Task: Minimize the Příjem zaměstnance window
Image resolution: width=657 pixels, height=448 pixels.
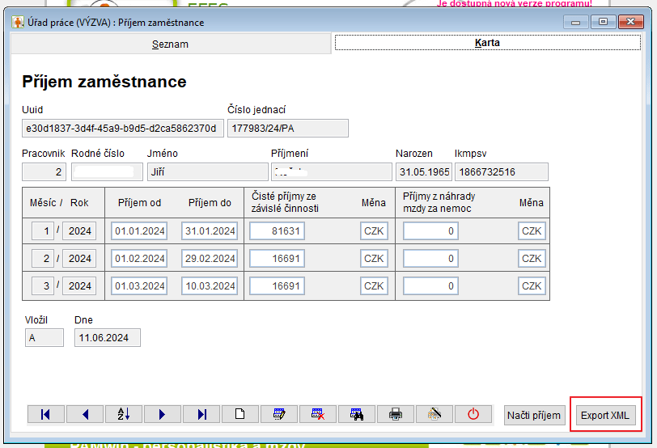Action: pos(576,22)
